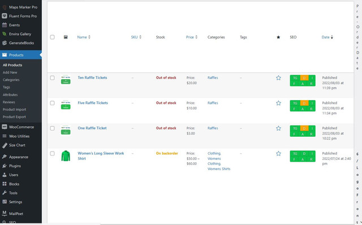This screenshot has width=362, height=225.
Task: Toggle featured star for Five Raffle Tickets
Action: [x=278, y=103]
